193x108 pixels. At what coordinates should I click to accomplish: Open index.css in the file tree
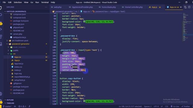[18, 67]
